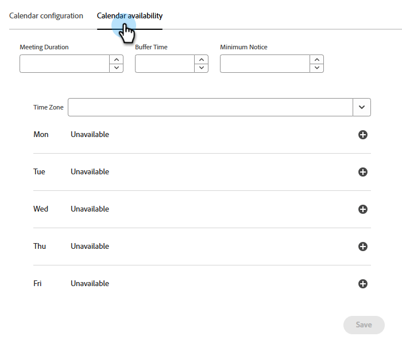Viewport: 402px width, 344px height.
Task: Click the Unavailable status next to Mon
Action: 90,135
